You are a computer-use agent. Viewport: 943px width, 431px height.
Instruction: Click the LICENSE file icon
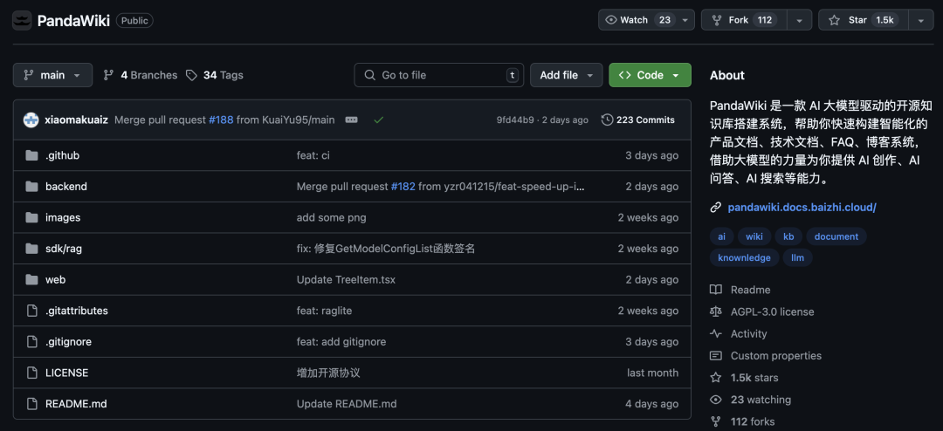point(32,373)
